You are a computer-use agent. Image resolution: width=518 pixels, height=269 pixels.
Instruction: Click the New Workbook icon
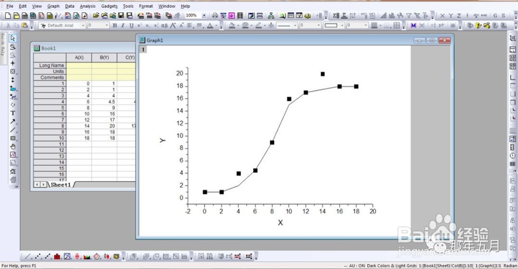tap(25, 16)
